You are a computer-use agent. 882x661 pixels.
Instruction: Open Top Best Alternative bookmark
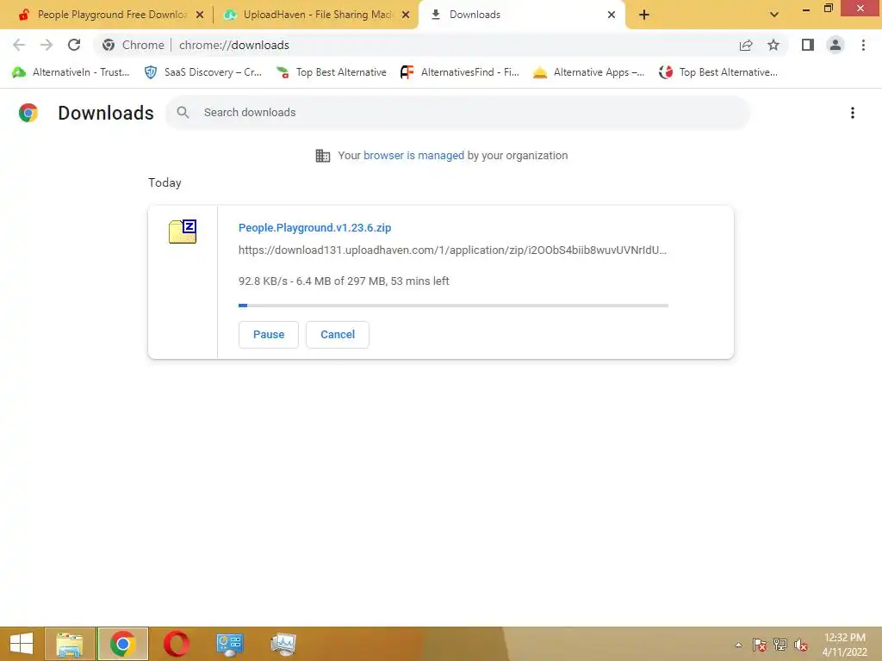(x=332, y=72)
